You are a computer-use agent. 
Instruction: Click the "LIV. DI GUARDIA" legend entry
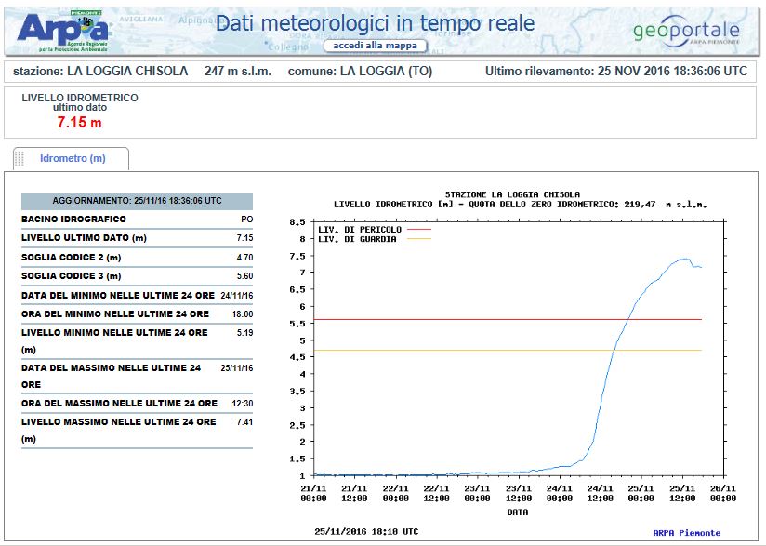[x=375, y=239]
